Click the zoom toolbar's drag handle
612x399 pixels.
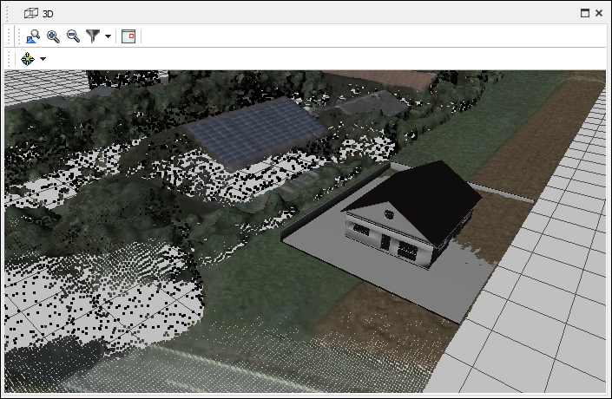[x=10, y=36]
